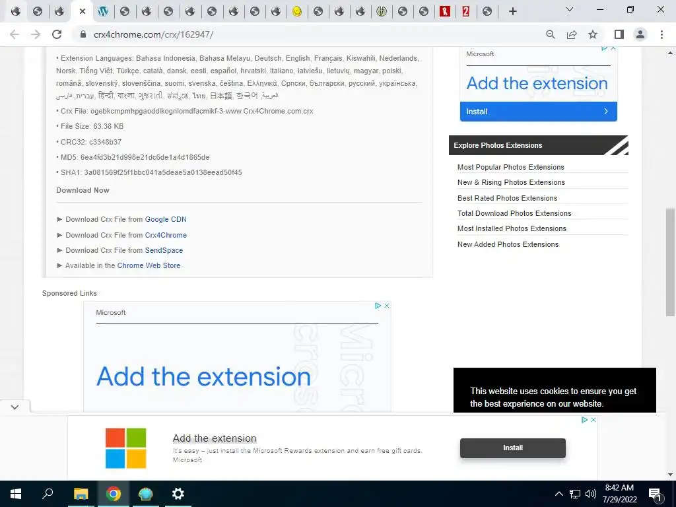This screenshot has height=507, width=676.
Task: Switch to the red R icon tab
Action: [445, 11]
